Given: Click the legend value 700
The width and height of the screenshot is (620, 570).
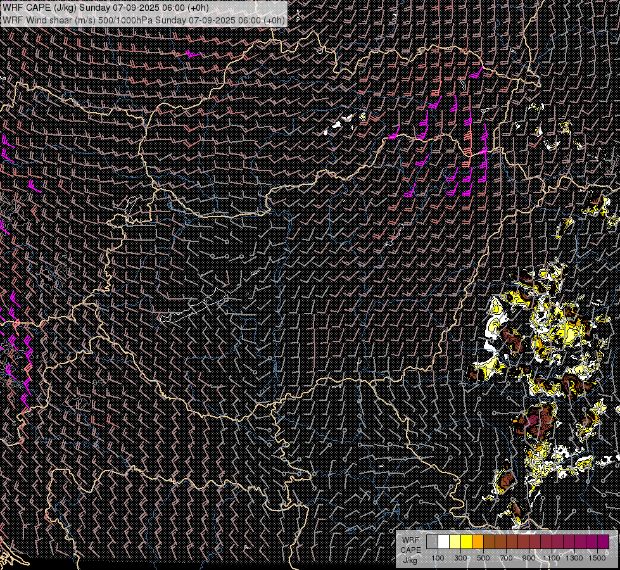Looking at the screenshot, I should tap(506, 558).
